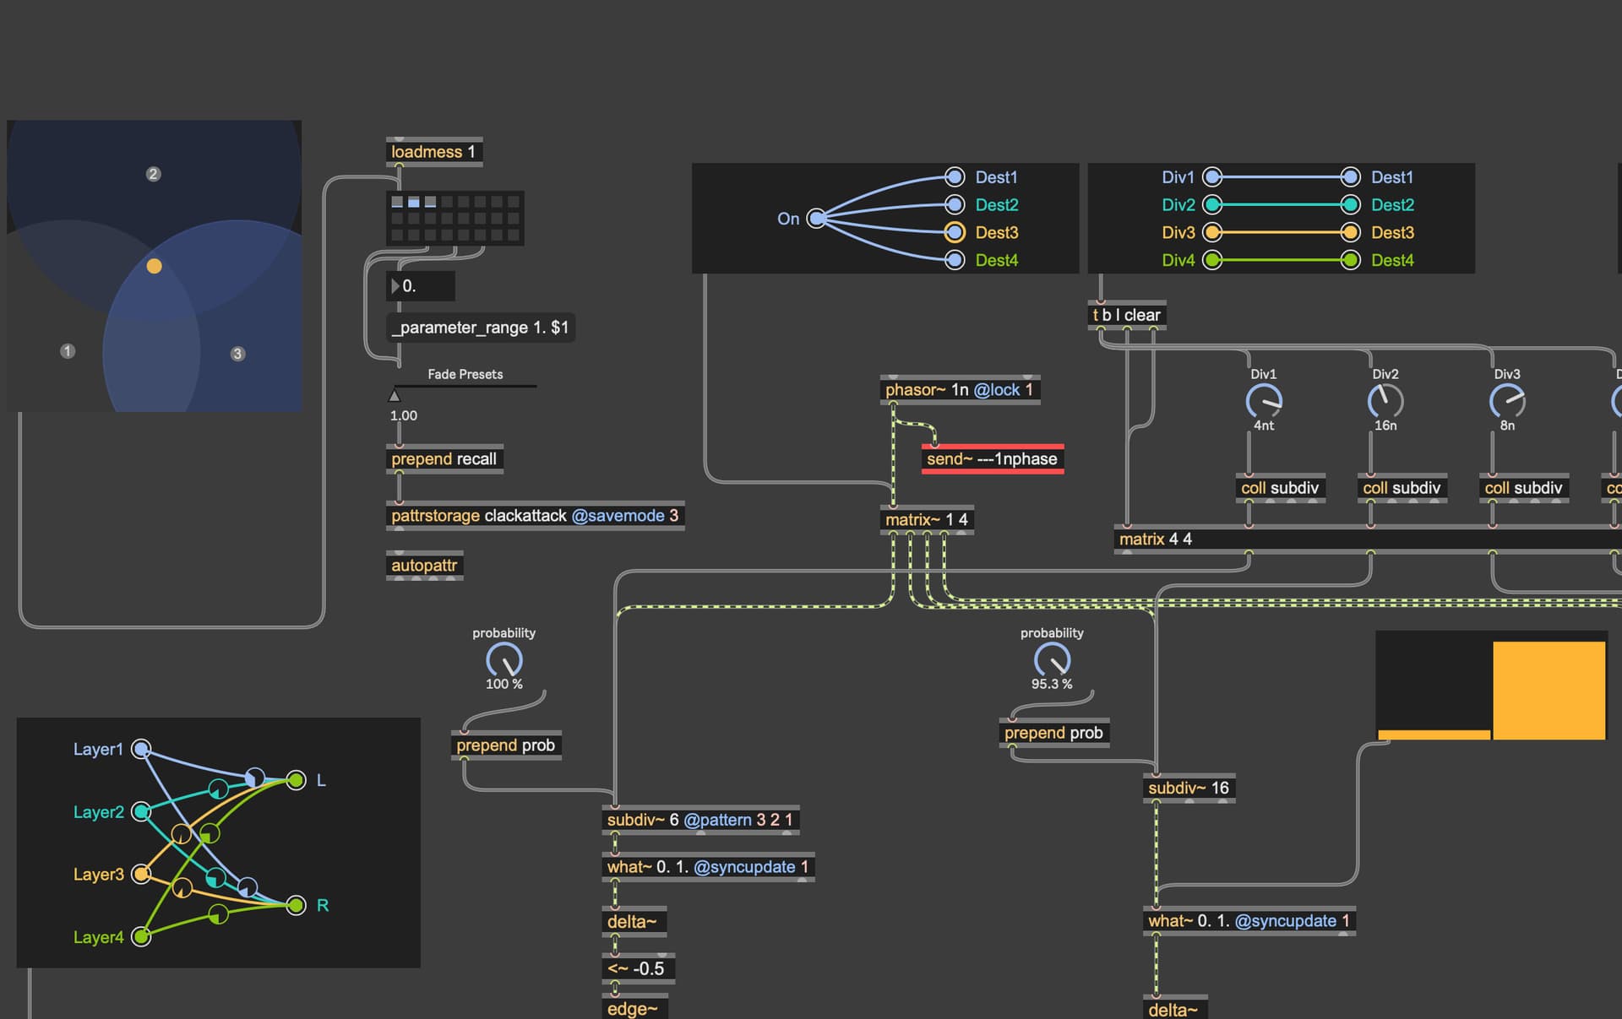Viewport: 1622px width, 1019px height.
Task: Click the On source node in the router panel
Action: [x=816, y=219]
